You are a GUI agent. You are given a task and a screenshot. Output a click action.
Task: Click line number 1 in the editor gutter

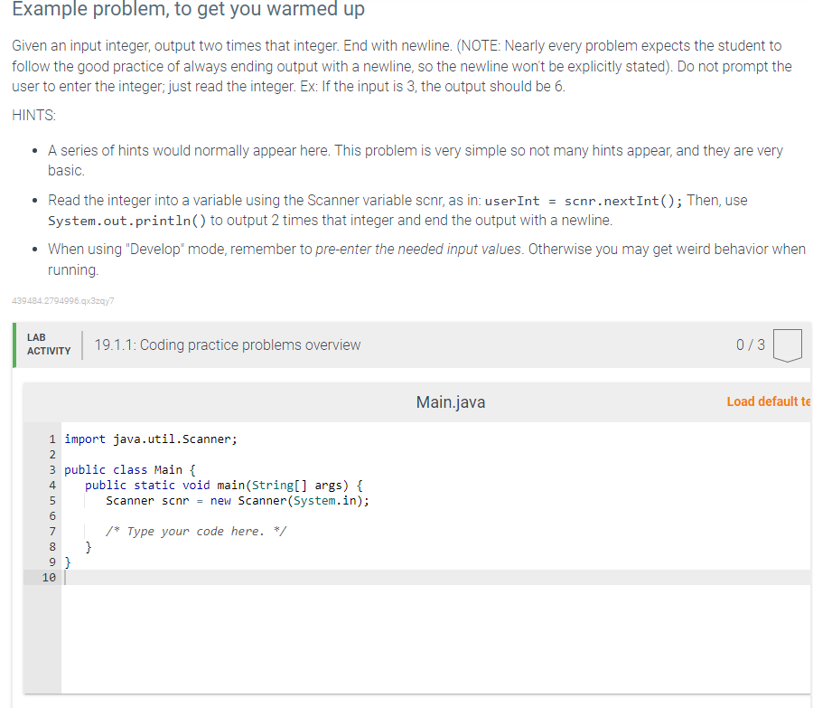(51, 439)
